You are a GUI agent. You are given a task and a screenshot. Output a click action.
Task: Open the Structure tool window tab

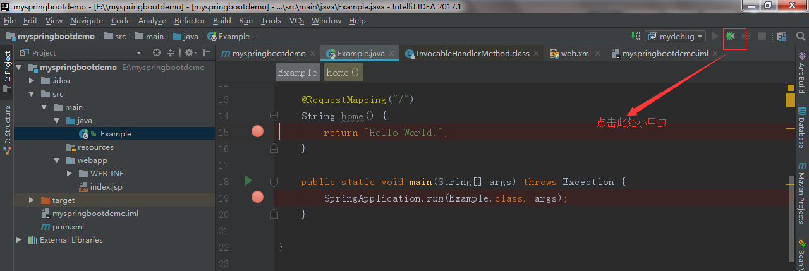click(7, 129)
